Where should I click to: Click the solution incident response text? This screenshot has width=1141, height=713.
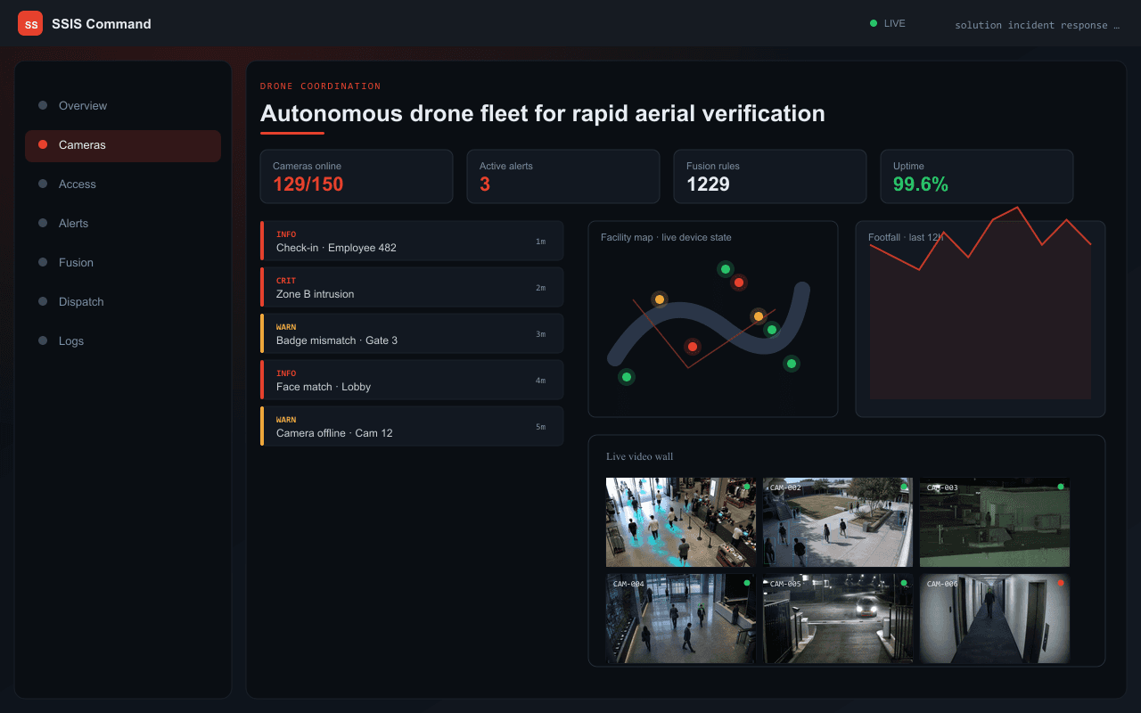click(x=1037, y=25)
